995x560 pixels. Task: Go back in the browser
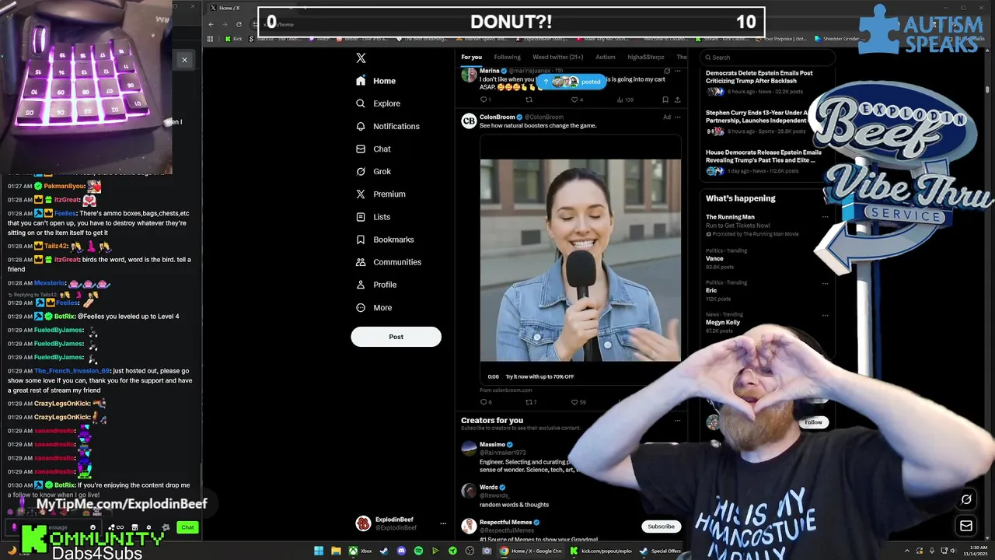(x=211, y=24)
